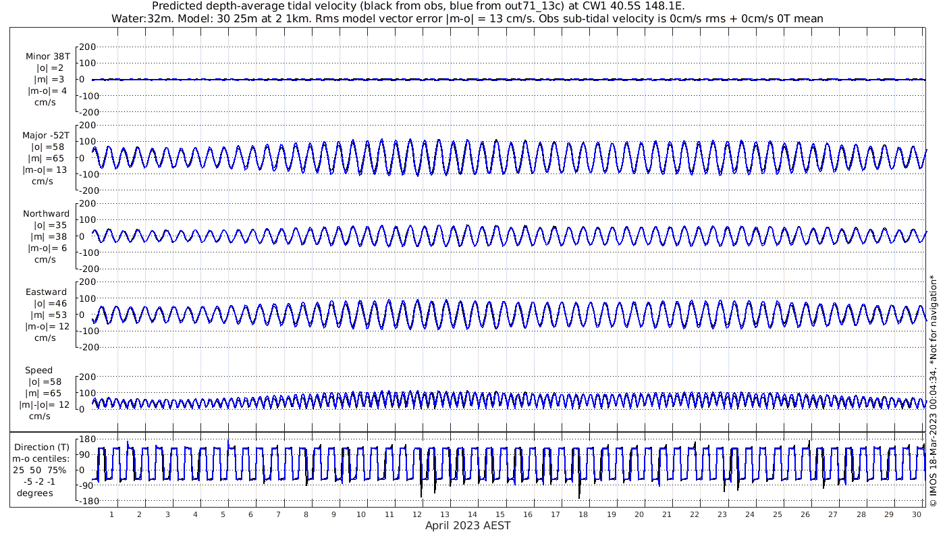
Task: Click the '|m-o|= 12' value under Eastward
Action: pyautogui.click(x=47, y=326)
